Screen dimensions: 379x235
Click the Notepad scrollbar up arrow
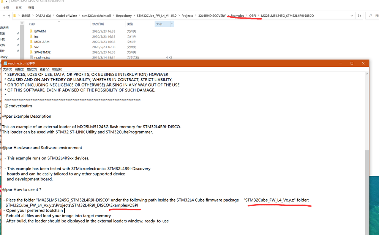click(367, 74)
